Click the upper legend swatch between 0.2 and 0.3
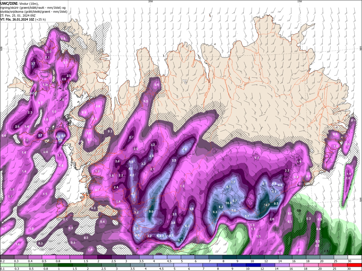 [x=7, y=257]
